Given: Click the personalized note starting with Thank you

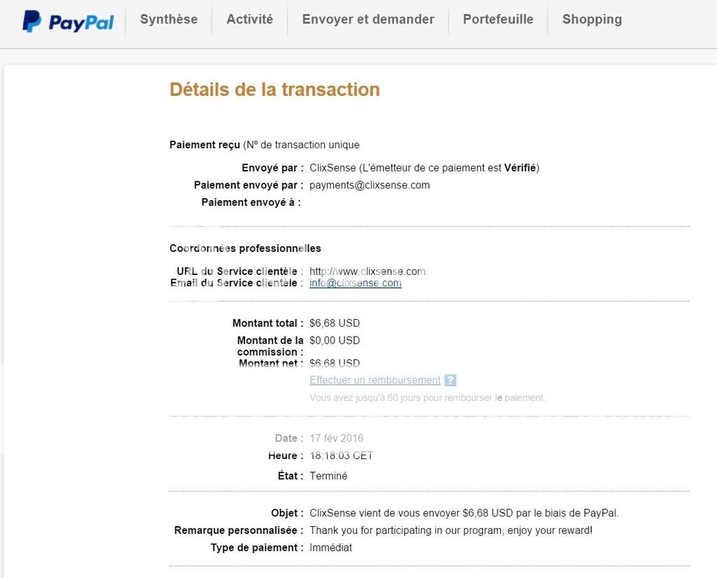Looking at the screenshot, I should (x=451, y=530).
